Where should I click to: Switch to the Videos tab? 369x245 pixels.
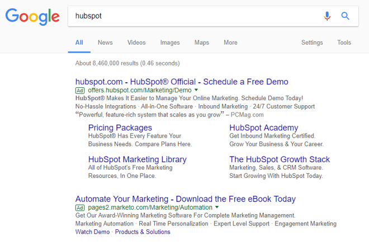coord(136,43)
